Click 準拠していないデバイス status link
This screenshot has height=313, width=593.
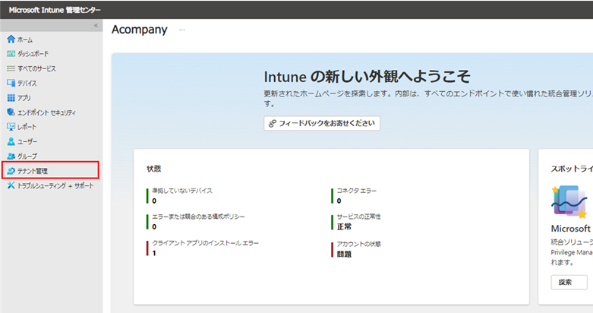tap(182, 191)
